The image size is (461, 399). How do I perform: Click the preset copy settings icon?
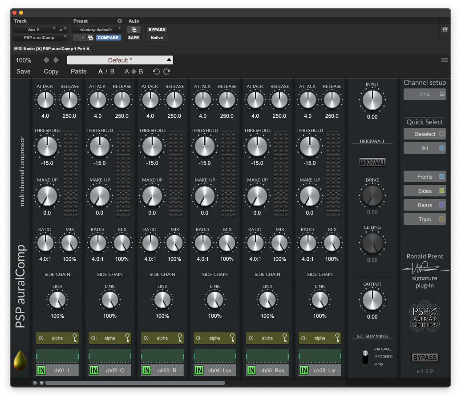(91, 38)
